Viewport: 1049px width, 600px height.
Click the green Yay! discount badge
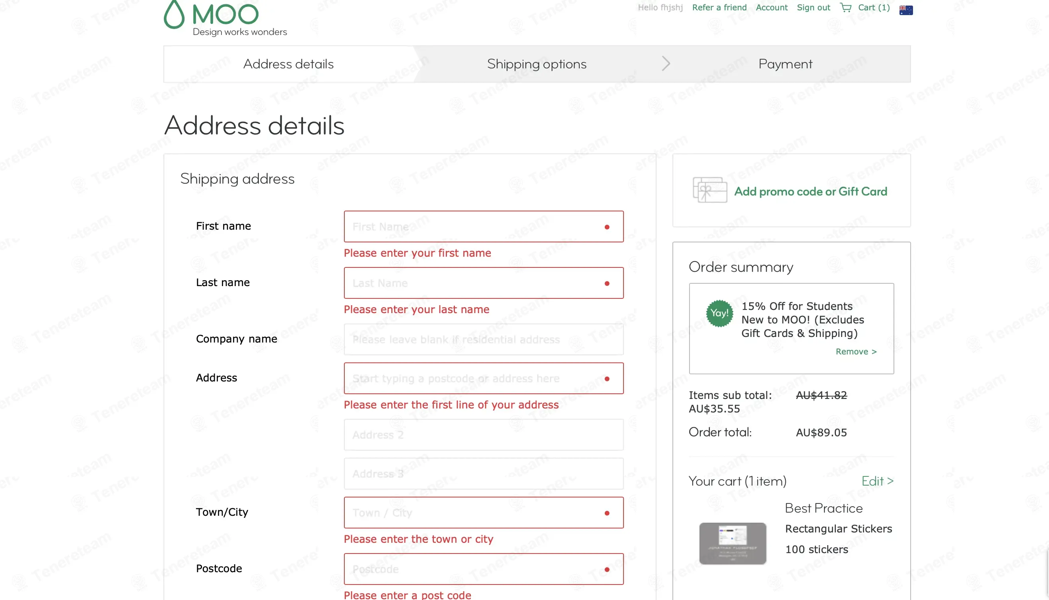click(719, 313)
